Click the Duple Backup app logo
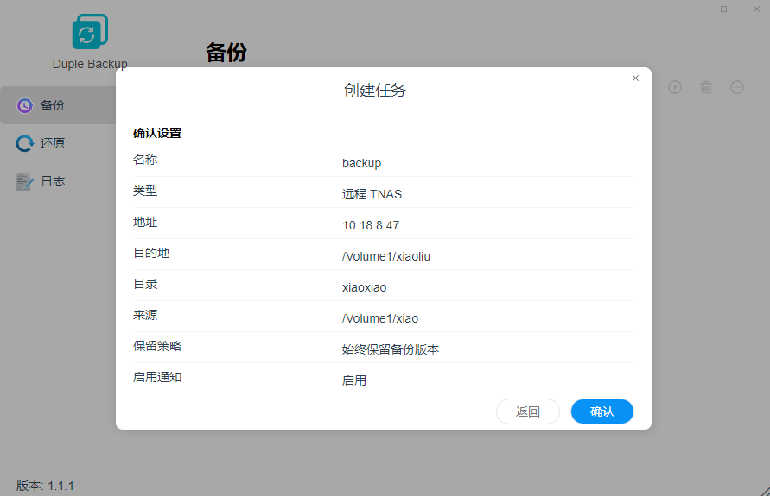Image resolution: width=770 pixels, height=496 pixels. click(89, 32)
